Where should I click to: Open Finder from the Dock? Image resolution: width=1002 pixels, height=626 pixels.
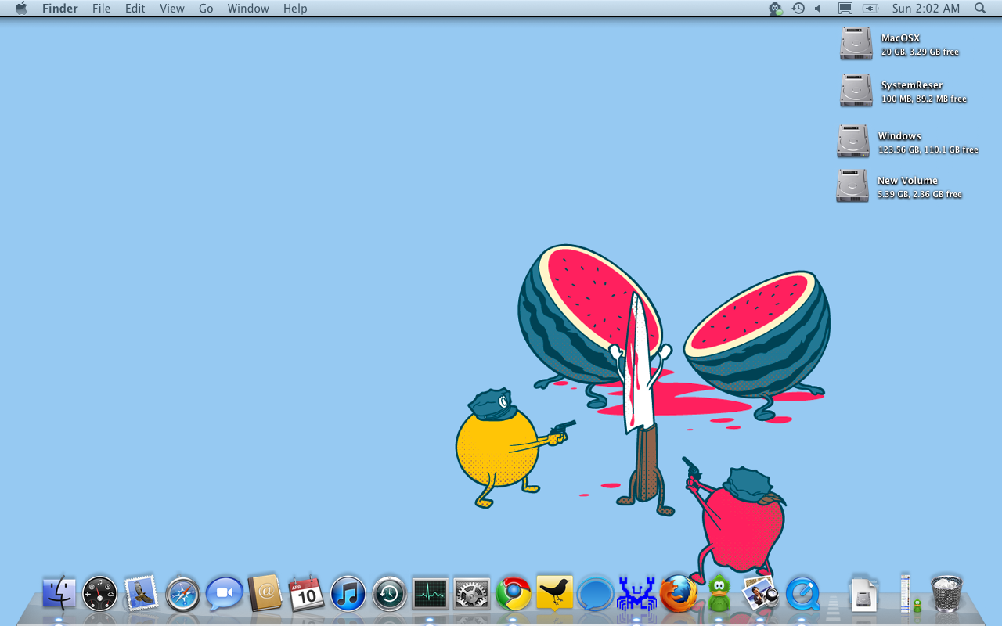(59, 593)
